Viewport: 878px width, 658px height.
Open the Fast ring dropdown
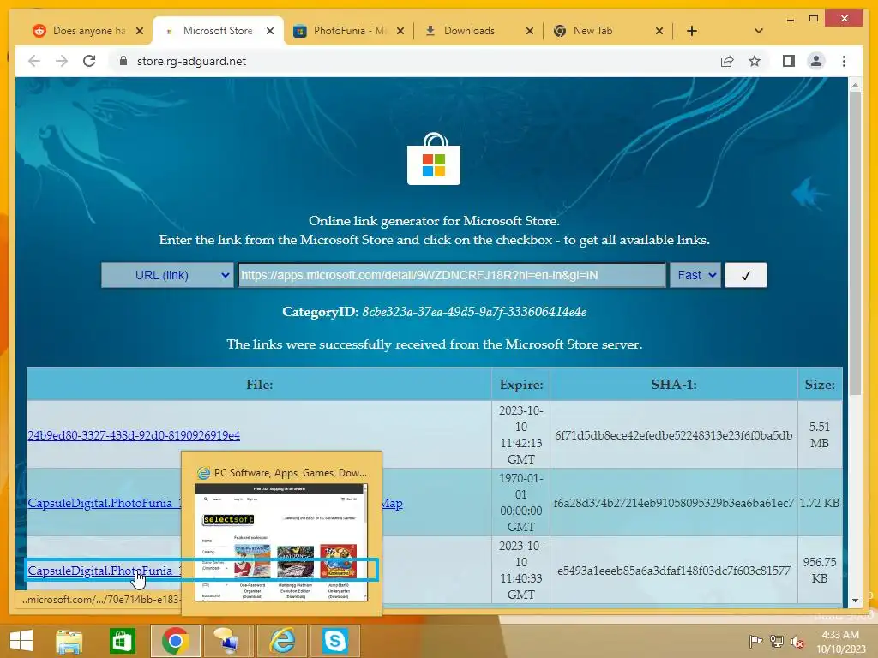tap(695, 275)
